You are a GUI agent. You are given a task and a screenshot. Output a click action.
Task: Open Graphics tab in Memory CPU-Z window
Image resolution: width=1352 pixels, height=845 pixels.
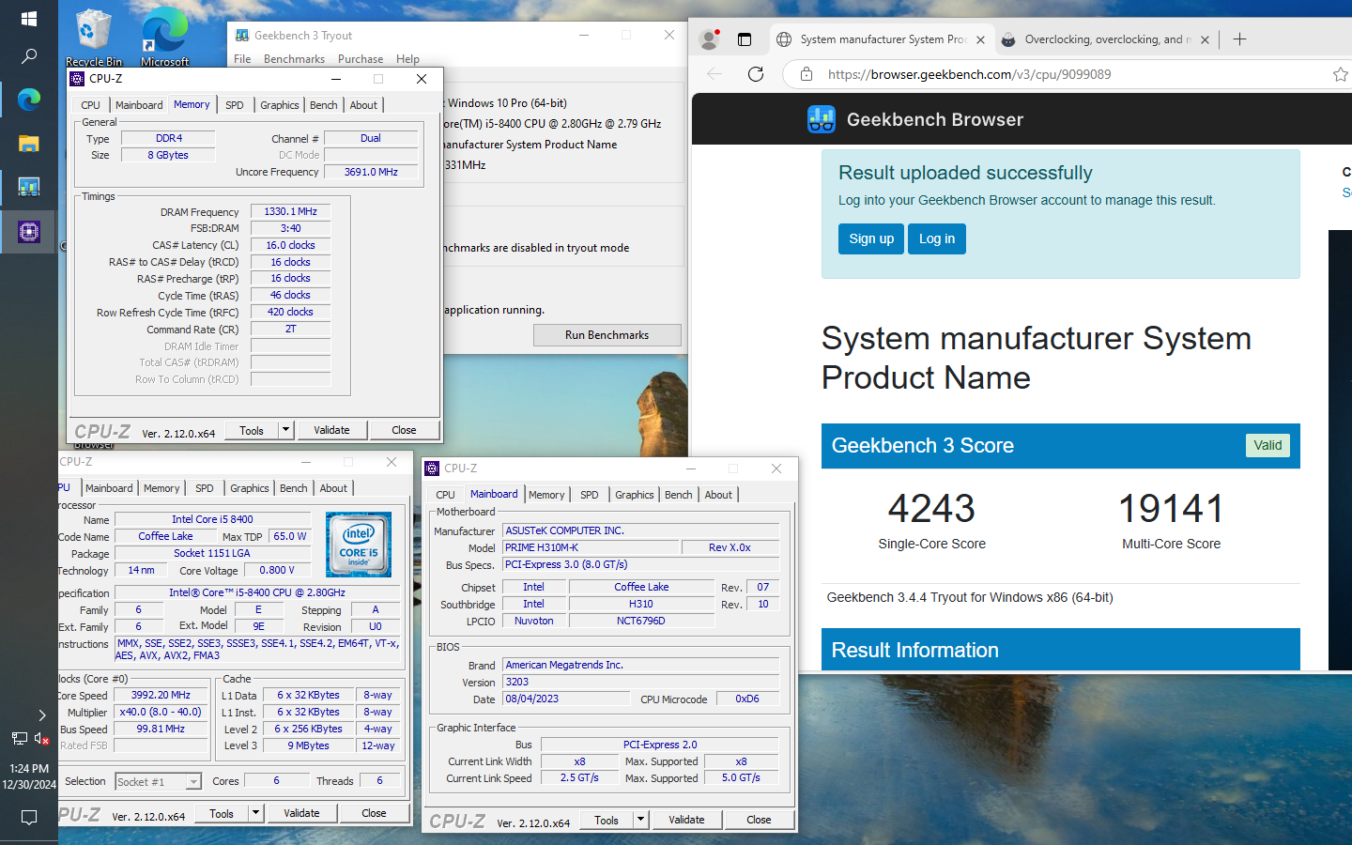(280, 105)
